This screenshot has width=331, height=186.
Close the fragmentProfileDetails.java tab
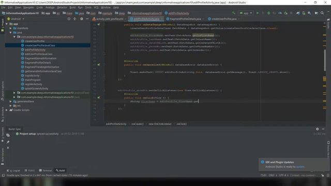(203, 19)
